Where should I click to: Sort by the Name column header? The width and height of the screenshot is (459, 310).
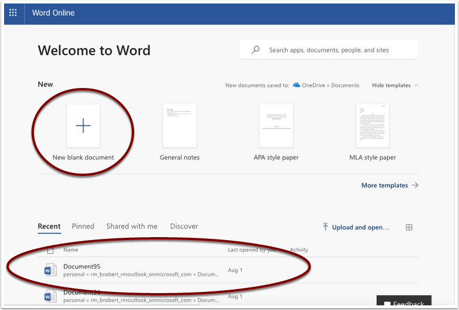point(71,250)
